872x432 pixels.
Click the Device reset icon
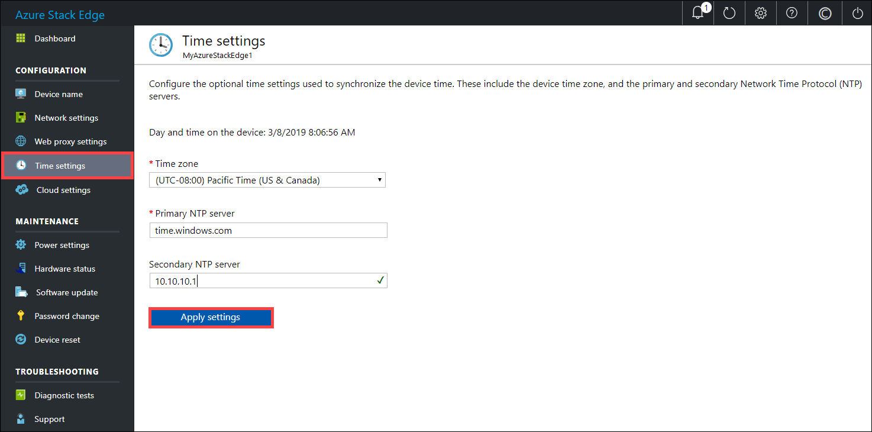[21, 339]
